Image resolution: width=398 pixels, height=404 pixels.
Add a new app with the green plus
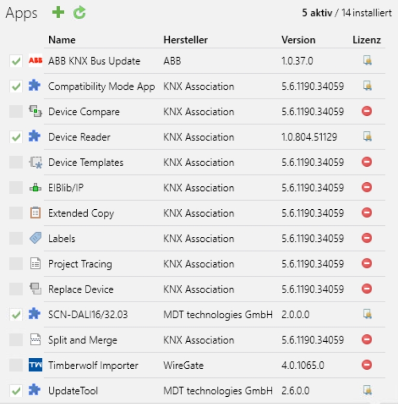(x=58, y=12)
